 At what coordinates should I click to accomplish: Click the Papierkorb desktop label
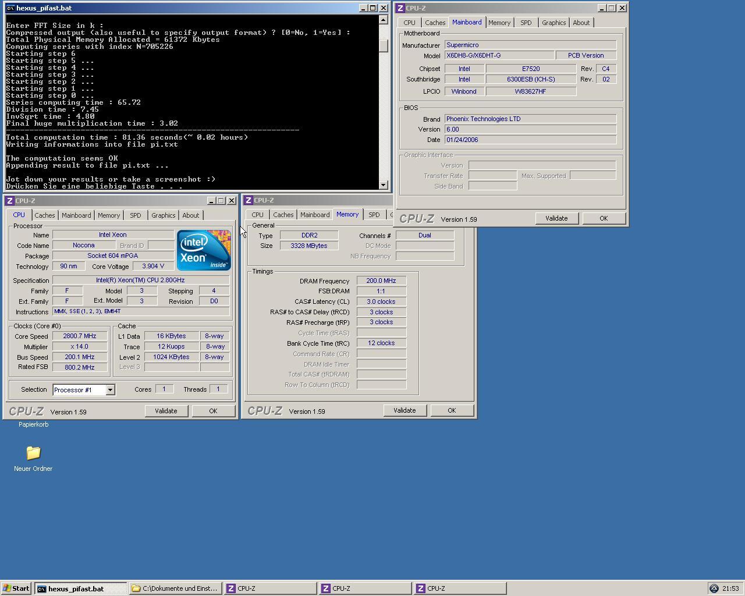34,424
